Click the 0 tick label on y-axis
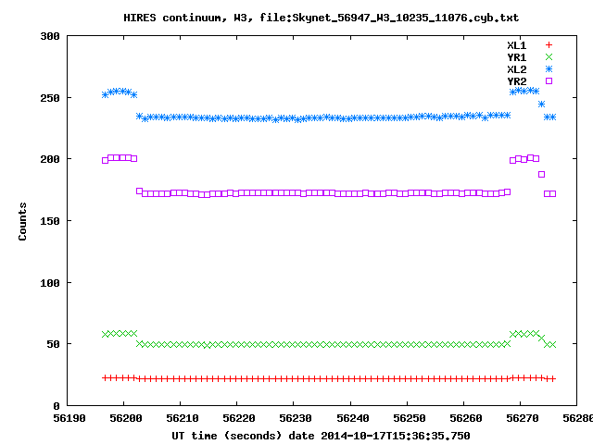This screenshot has width=593, height=444. (57, 406)
